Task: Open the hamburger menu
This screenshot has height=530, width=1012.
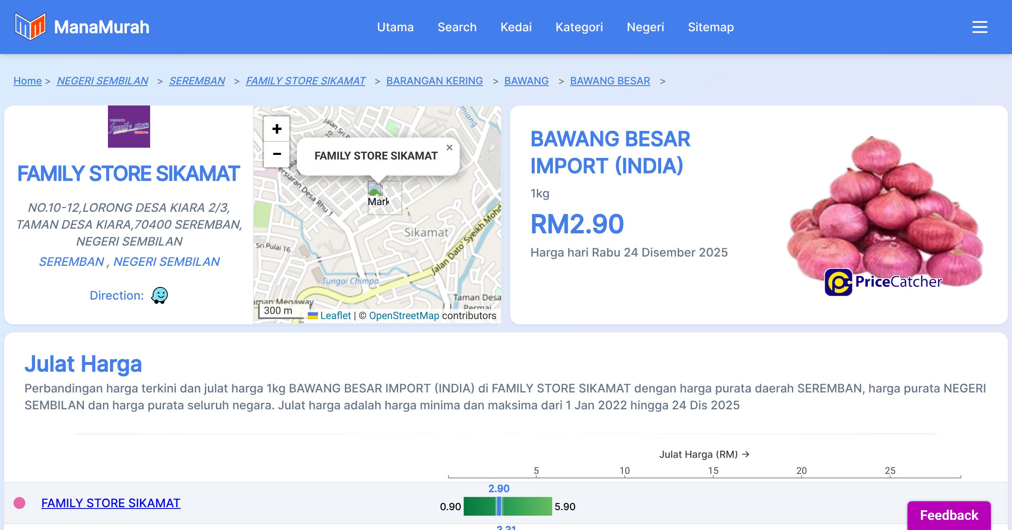Action: click(980, 27)
